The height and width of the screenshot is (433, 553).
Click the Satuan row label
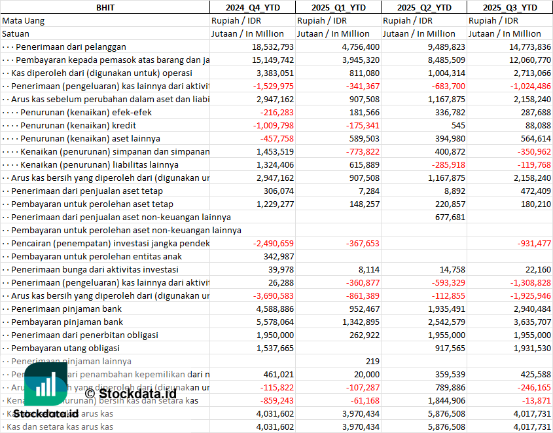click(16, 33)
